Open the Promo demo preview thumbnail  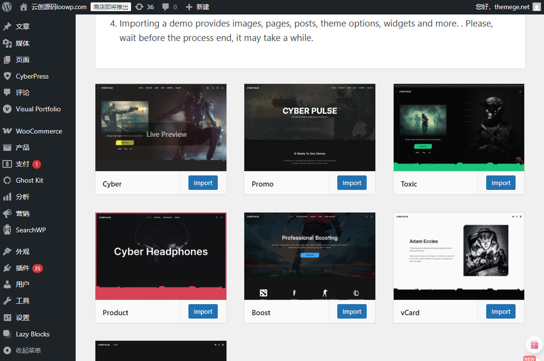(x=310, y=127)
